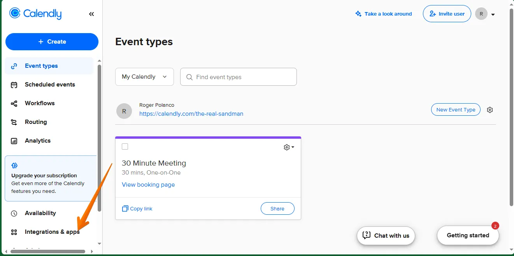This screenshot has width=514, height=256.
Task: Click the Create button
Action: 52,42
